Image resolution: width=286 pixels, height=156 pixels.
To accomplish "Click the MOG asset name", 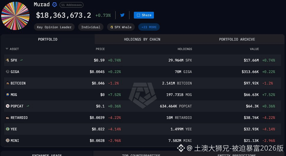I will [x=14, y=95].
